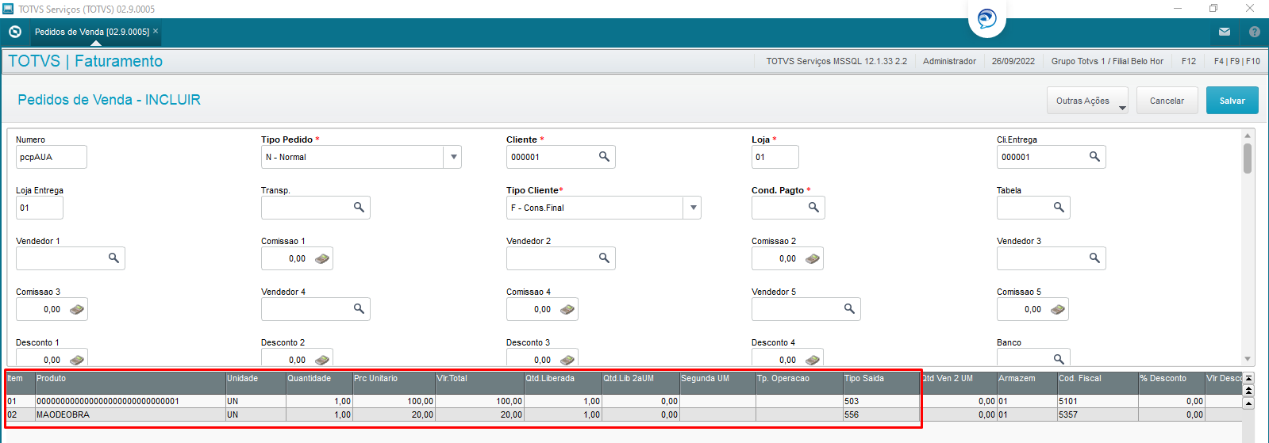The height and width of the screenshot is (443, 1269).
Task: Click the Salvar button
Action: 1232,101
